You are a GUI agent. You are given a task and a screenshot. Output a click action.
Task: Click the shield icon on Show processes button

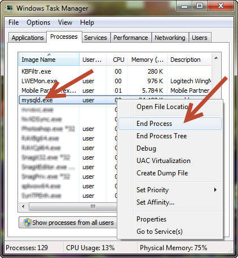[28, 223]
